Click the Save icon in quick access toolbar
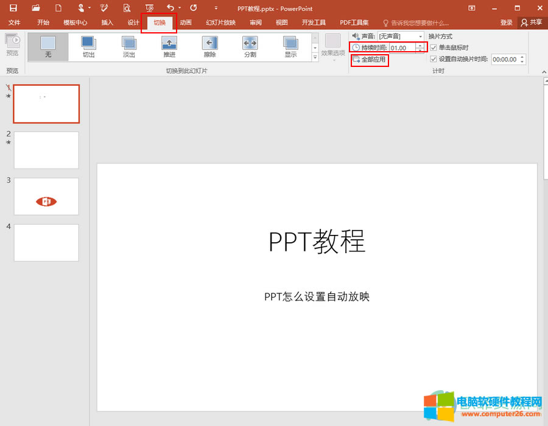Image resolution: width=548 pixels, height=426 pixels. [x=12, y=8]
